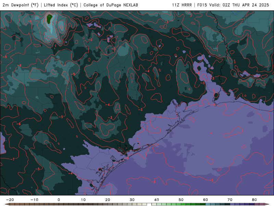
Task: Click the -8 lifted index contour label
Action: click(x=5, y=57)
